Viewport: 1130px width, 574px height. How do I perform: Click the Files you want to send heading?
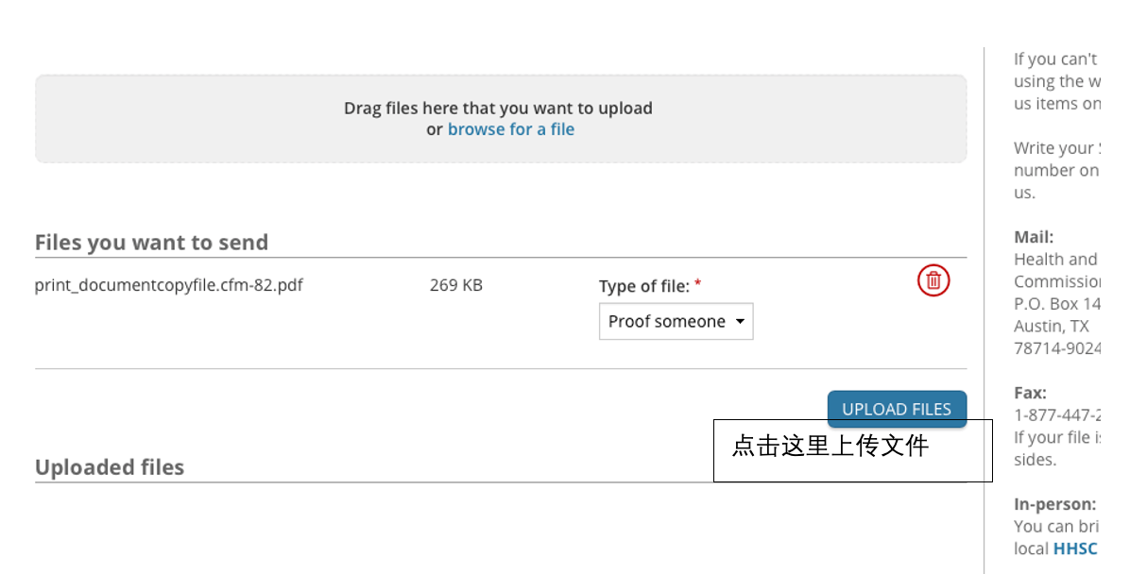coord(151,242)
